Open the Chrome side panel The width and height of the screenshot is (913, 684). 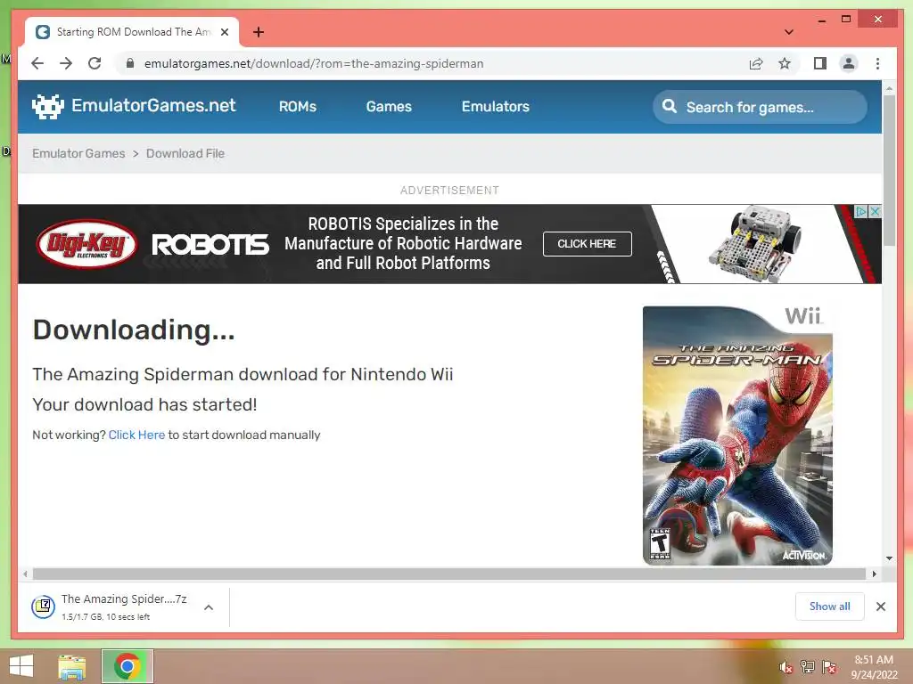click(x=820, y=63)
